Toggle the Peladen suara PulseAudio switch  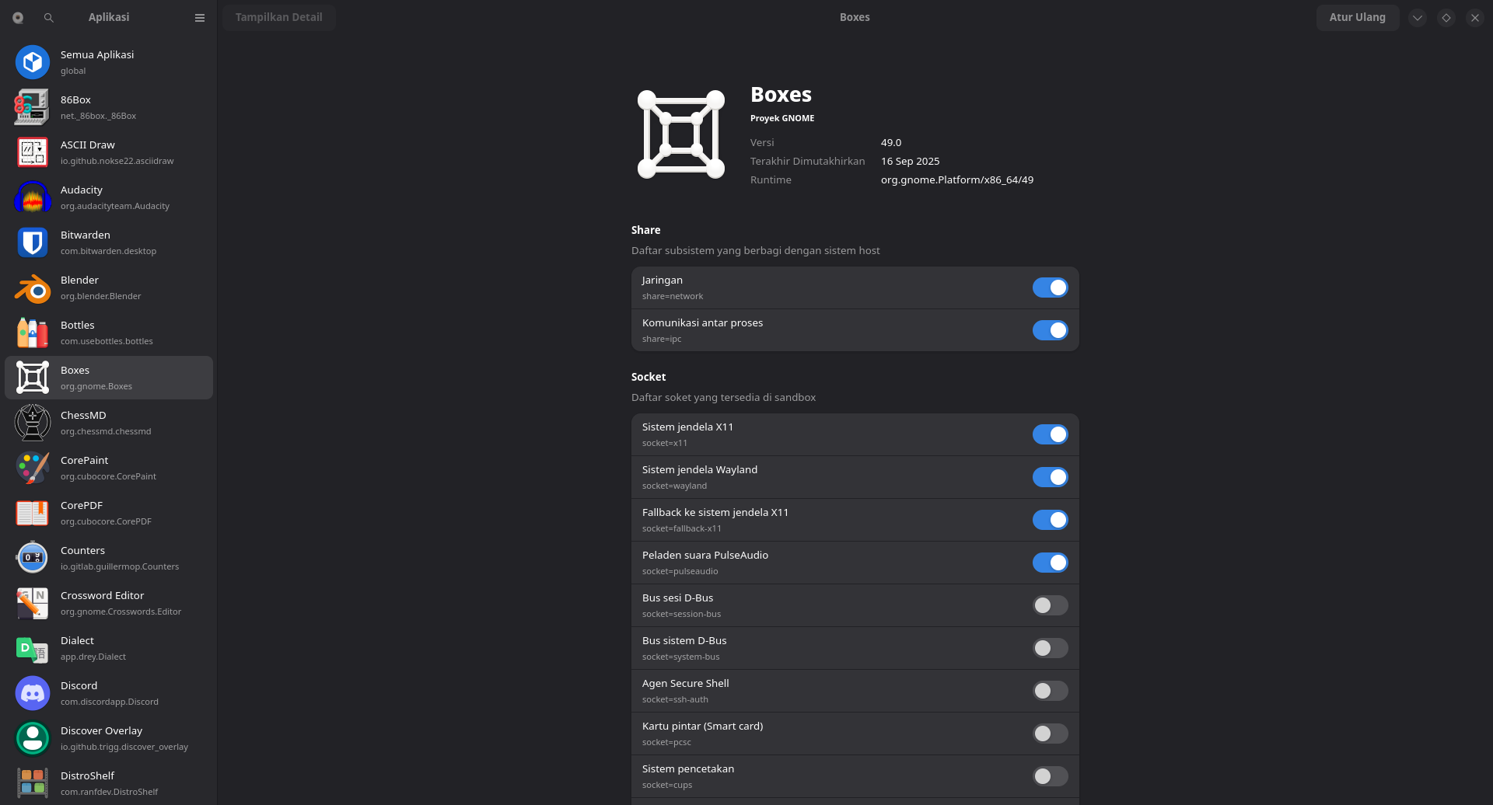click(1050, 563)
